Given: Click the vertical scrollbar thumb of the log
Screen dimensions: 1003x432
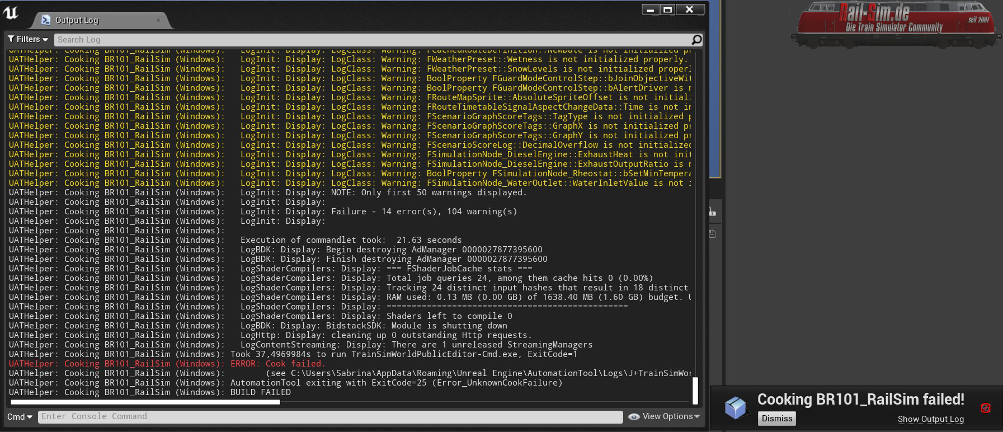Looking at the screenshot, I should tap(695, 391).
